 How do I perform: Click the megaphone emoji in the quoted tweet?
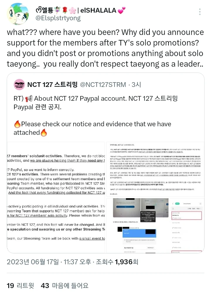click(29, 99)
